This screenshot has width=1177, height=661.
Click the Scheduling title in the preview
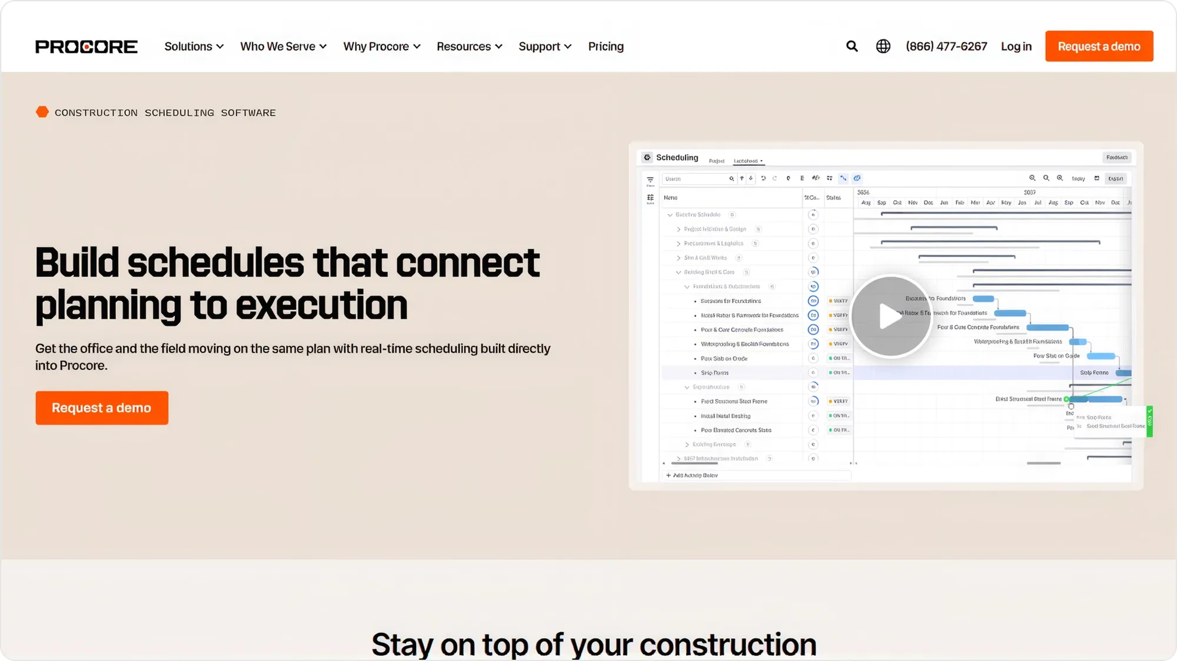(677, 158)
